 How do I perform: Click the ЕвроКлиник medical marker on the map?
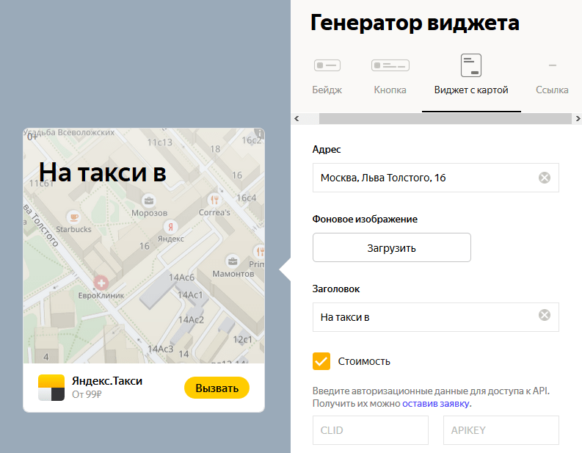coord(101,283)
